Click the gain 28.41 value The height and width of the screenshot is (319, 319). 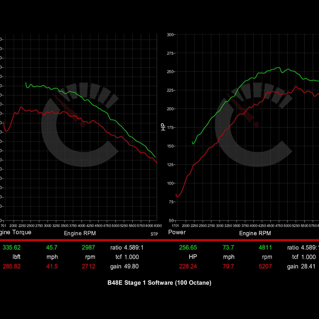point(301,266)
